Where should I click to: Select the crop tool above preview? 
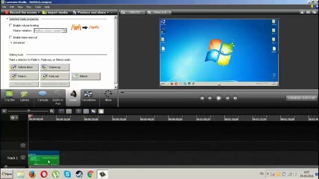click(308, 12)
